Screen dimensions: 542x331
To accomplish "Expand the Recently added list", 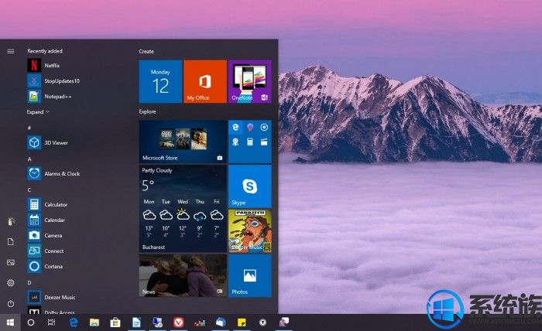I will [38, 112].
